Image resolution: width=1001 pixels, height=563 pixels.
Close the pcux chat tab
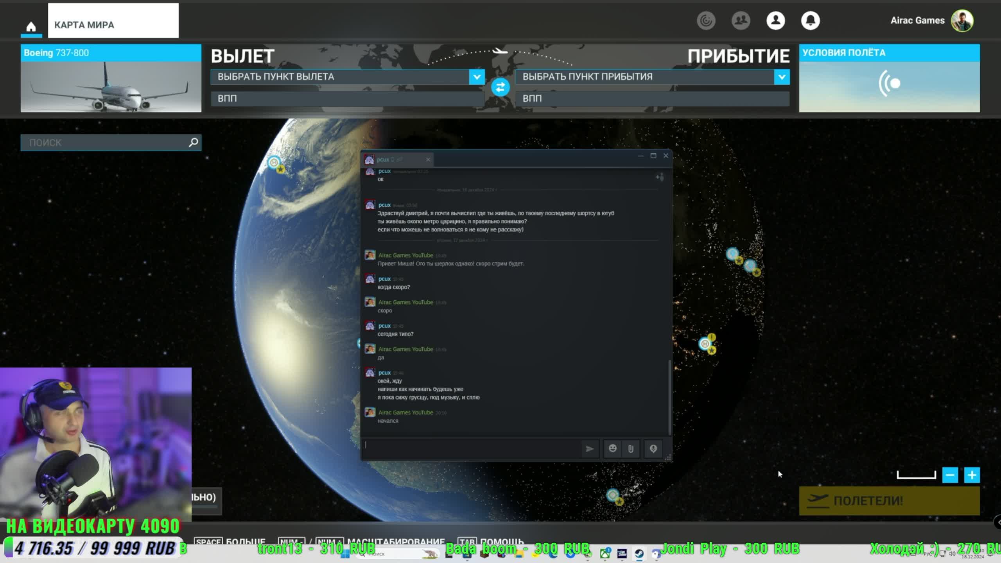coord(428,160)
